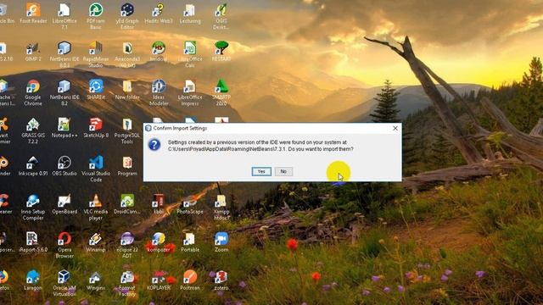
Task: Open GIMP 2 desktop icon
Action: tap(33, 52)
